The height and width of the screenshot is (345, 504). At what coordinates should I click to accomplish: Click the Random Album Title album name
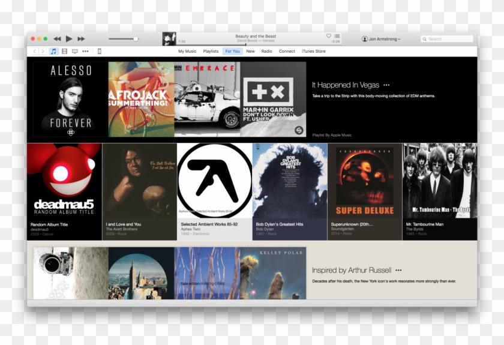pos(49,224)
